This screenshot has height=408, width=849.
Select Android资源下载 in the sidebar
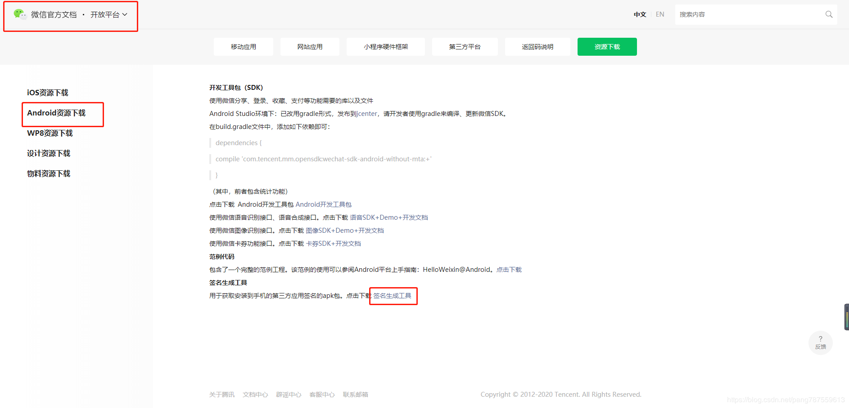pos(56,113)
